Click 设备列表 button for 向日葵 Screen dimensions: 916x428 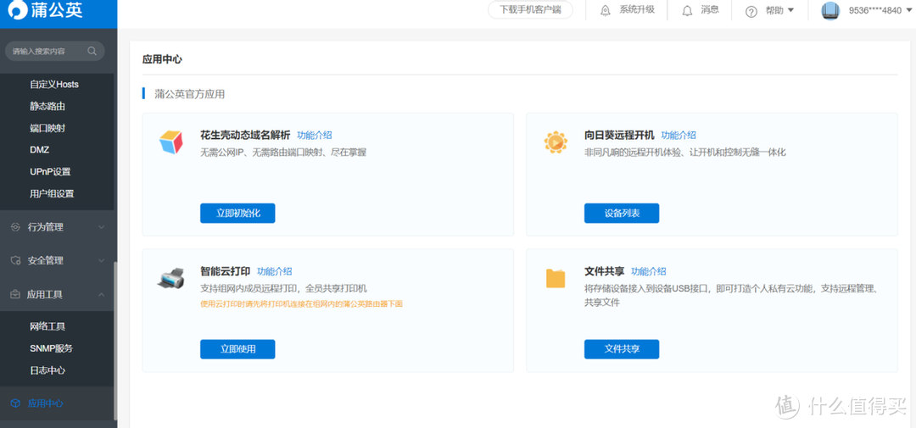tap(622, 213)
